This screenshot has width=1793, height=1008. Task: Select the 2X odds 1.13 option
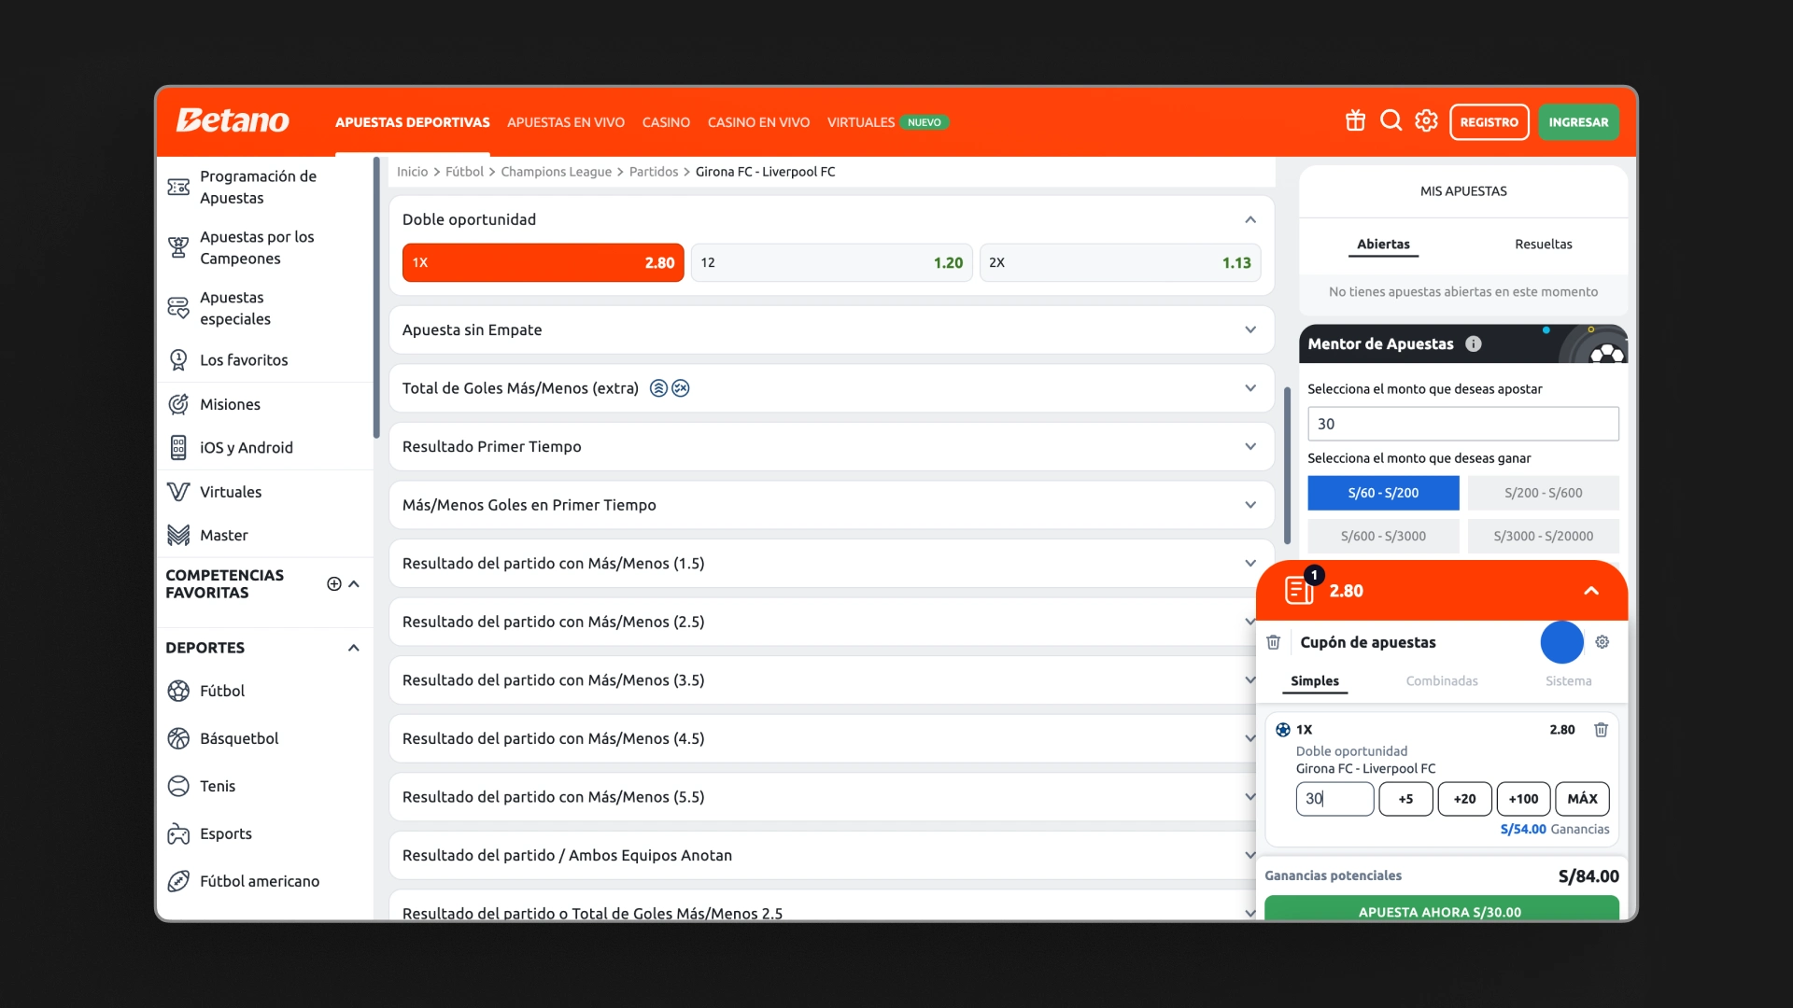click(1120, 262)
